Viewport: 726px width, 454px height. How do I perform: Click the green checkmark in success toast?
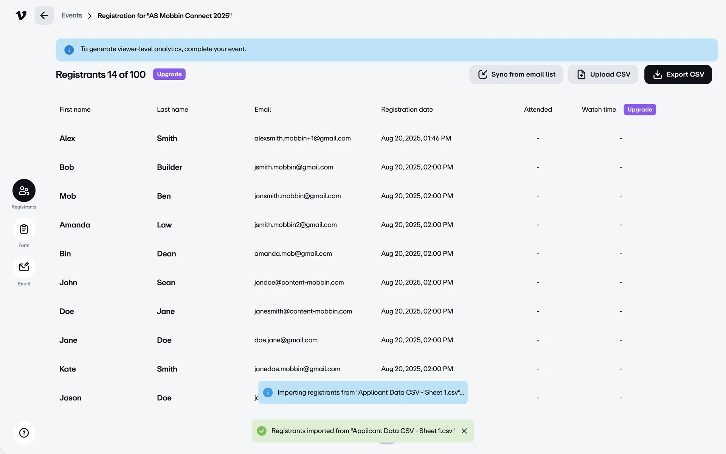[x=262, y=431]
